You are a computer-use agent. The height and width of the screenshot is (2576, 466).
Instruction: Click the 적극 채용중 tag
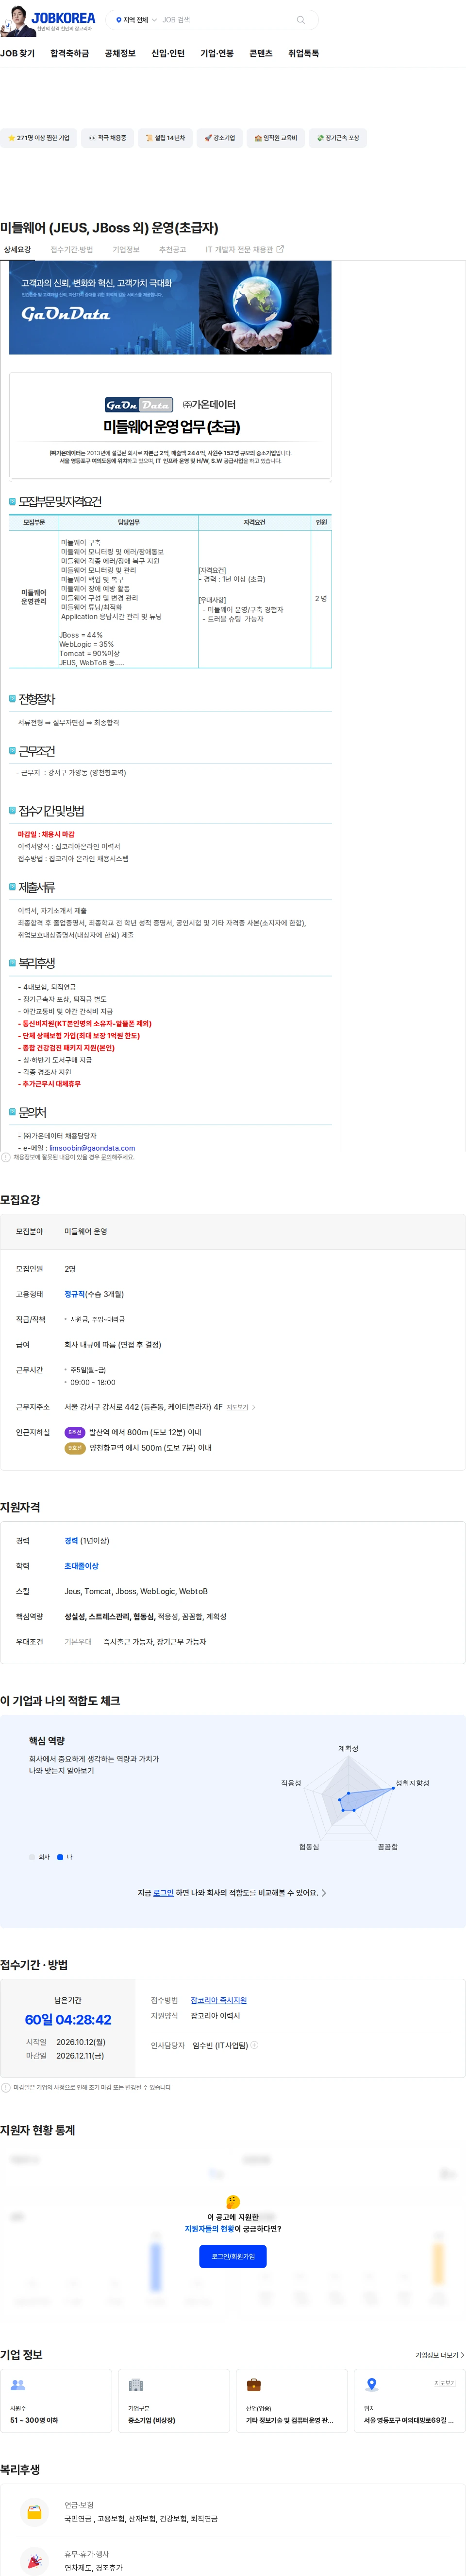coord(108,138)
